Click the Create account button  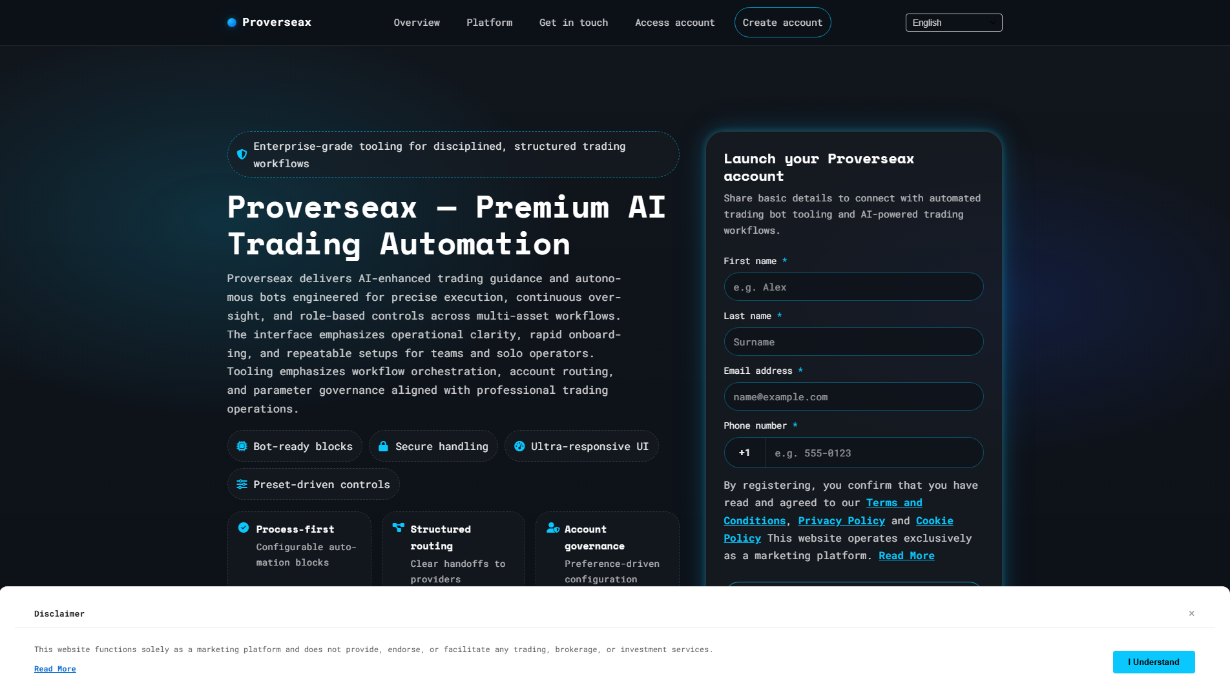(x=782, y=23)
